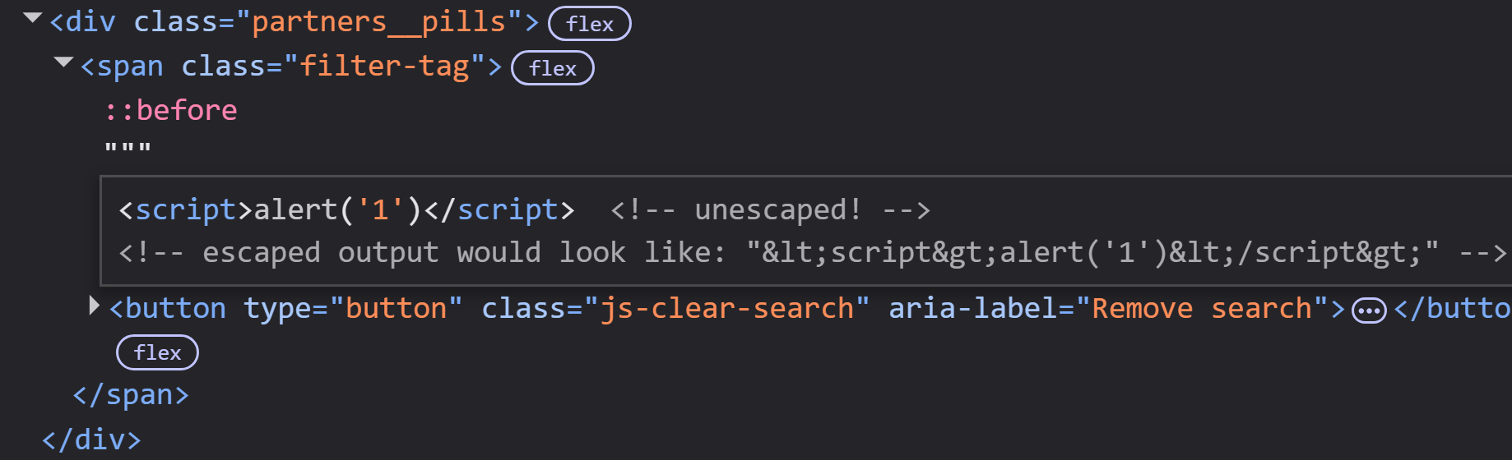
Task: Expand the js-clear-search button node
Action: (x=95, y=306)
